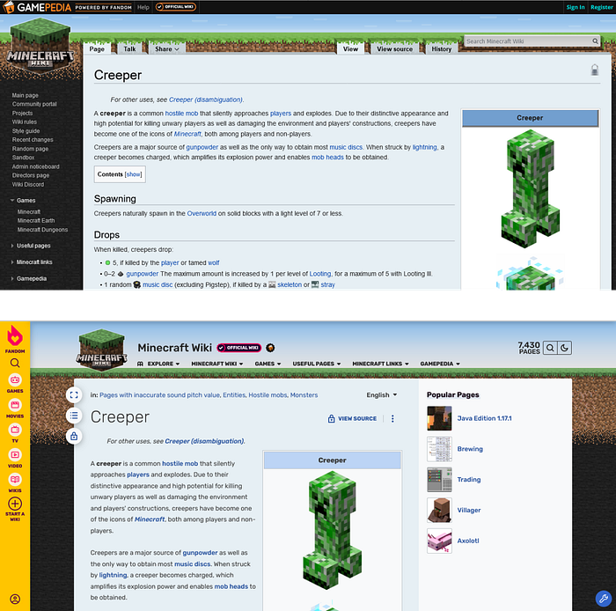This screenshot has width=616, height=611.
Task: Click the Villager thumbnail in Popular Pages
Action: pos(439,510)
